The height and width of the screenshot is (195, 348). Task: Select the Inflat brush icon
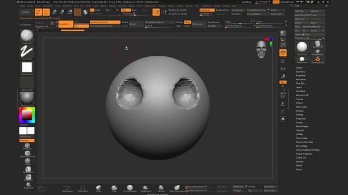tap(98, 188)
